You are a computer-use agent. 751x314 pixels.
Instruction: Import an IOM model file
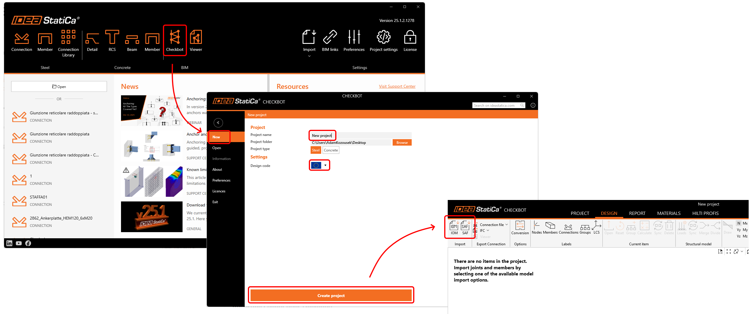[x=454, y=228]
